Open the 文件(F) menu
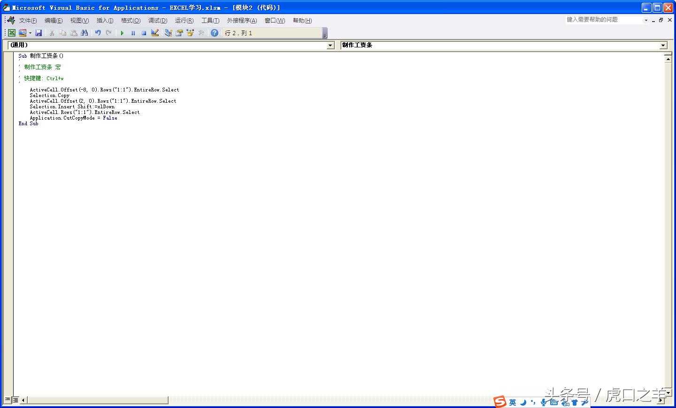Image resolution: width=676 pixels, height=408 pixels. 28,21
